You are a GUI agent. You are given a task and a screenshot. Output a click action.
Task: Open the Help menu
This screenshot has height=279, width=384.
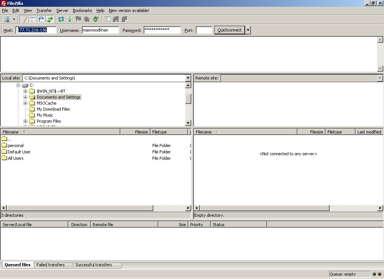[x=100, y=10]
